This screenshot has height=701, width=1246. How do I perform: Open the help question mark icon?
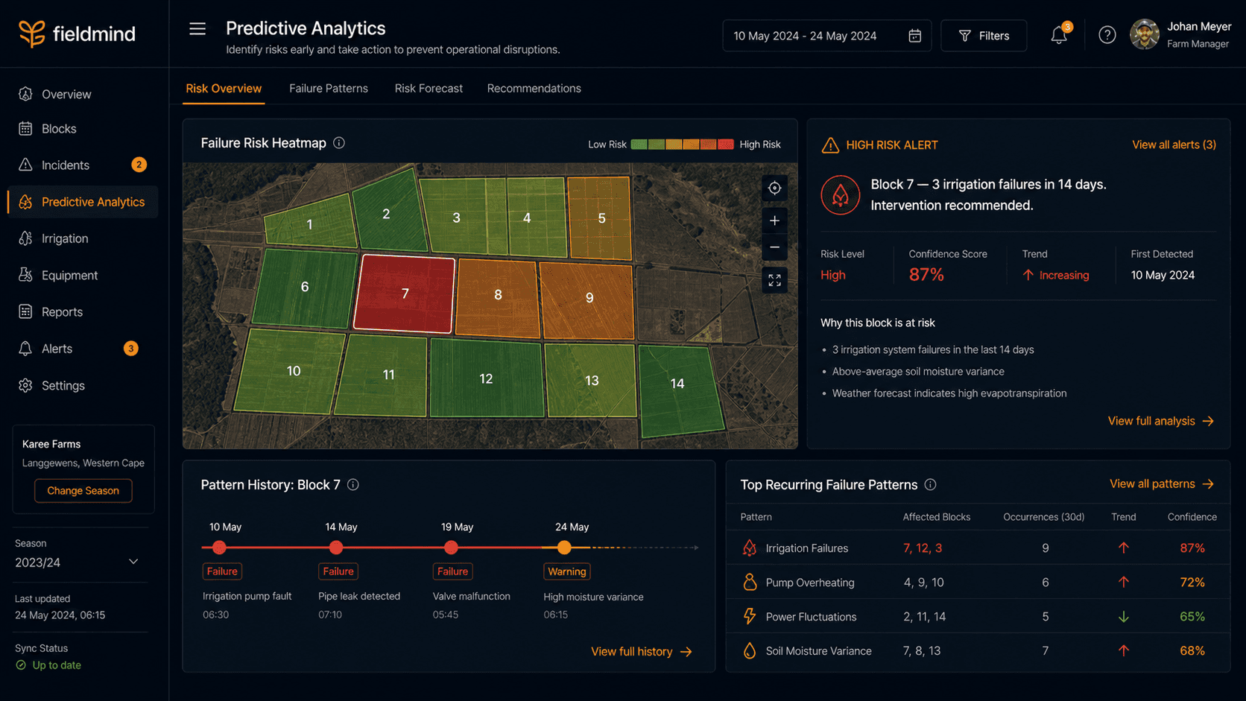1107,35
